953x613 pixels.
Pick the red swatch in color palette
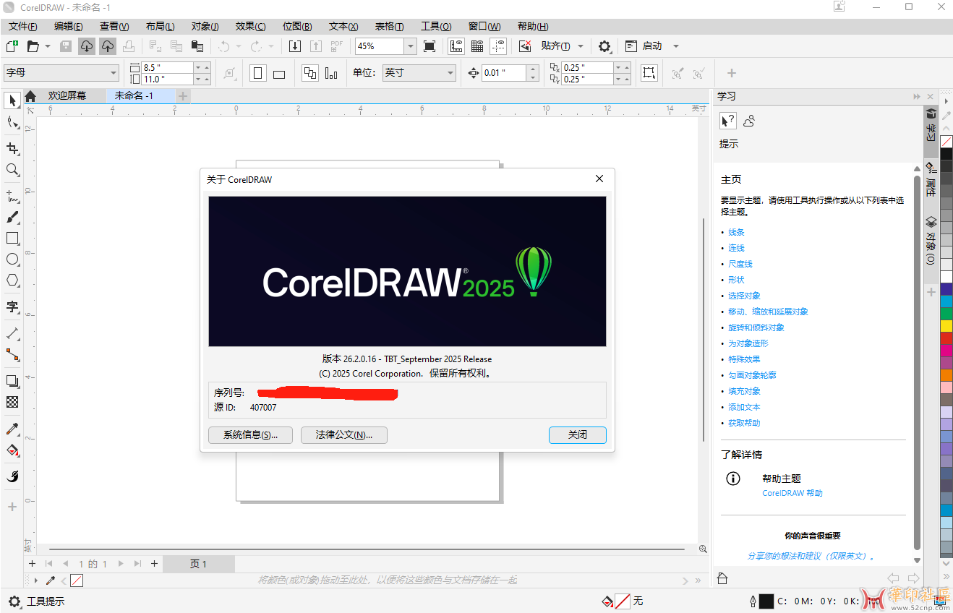pyautogui.click(x=946, y=338)
